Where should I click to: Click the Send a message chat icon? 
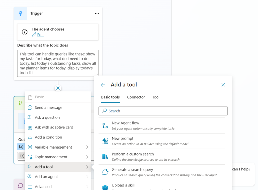tap(30, 107)
